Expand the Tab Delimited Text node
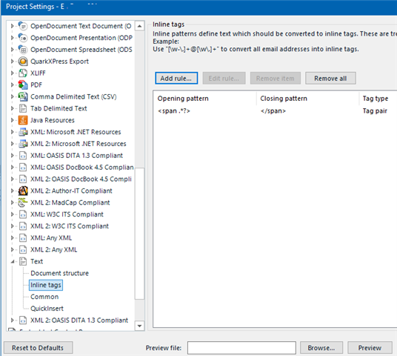397x356 pixels. tap(12, 108)
